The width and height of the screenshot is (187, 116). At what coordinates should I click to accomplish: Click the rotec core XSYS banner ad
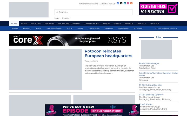(x=70, y=40)
